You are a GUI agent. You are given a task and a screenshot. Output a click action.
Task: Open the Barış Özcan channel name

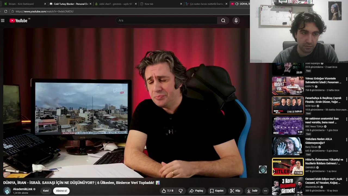pos(311,147)
